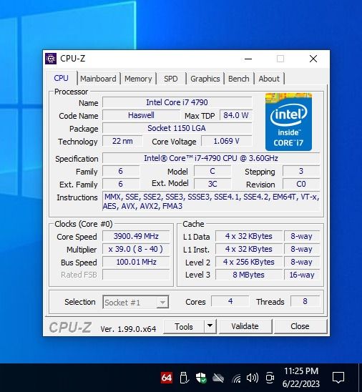Click the Max TDP value 84.0 W
Image resolution: width=362 pixels, height=392 pixels.
(x=236, y=115)
